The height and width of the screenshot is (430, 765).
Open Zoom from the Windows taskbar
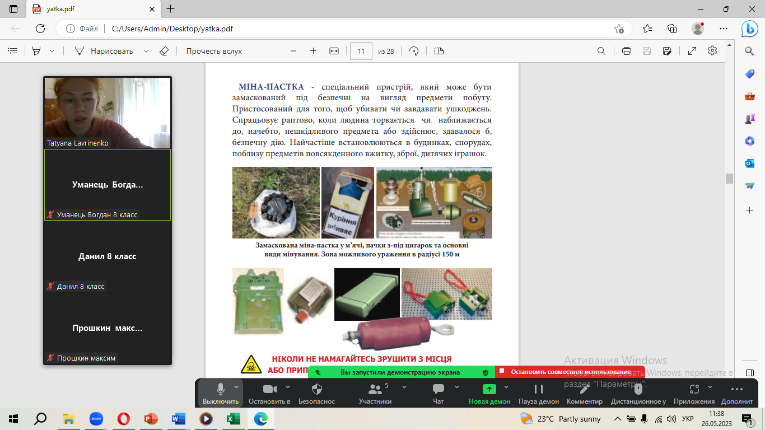pos(96,418)
